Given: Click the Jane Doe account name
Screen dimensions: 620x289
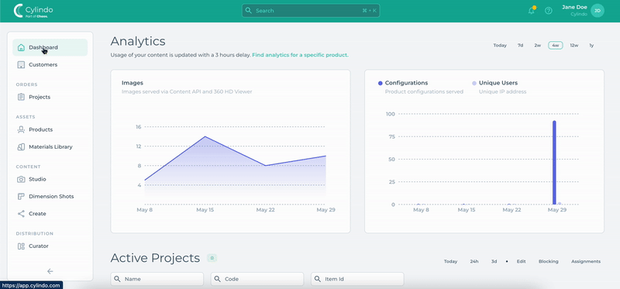Looking at the screenshot, I should point(574,8).
